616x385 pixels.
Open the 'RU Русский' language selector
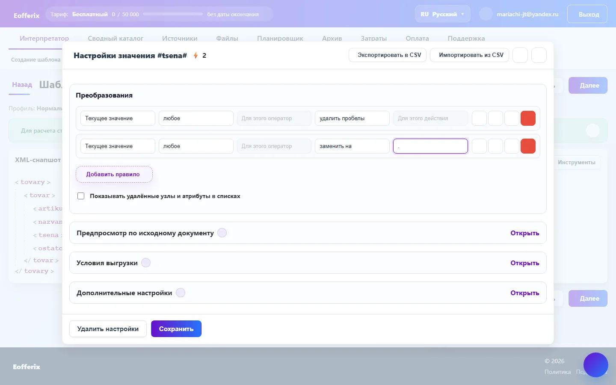(x=442, y=14)
